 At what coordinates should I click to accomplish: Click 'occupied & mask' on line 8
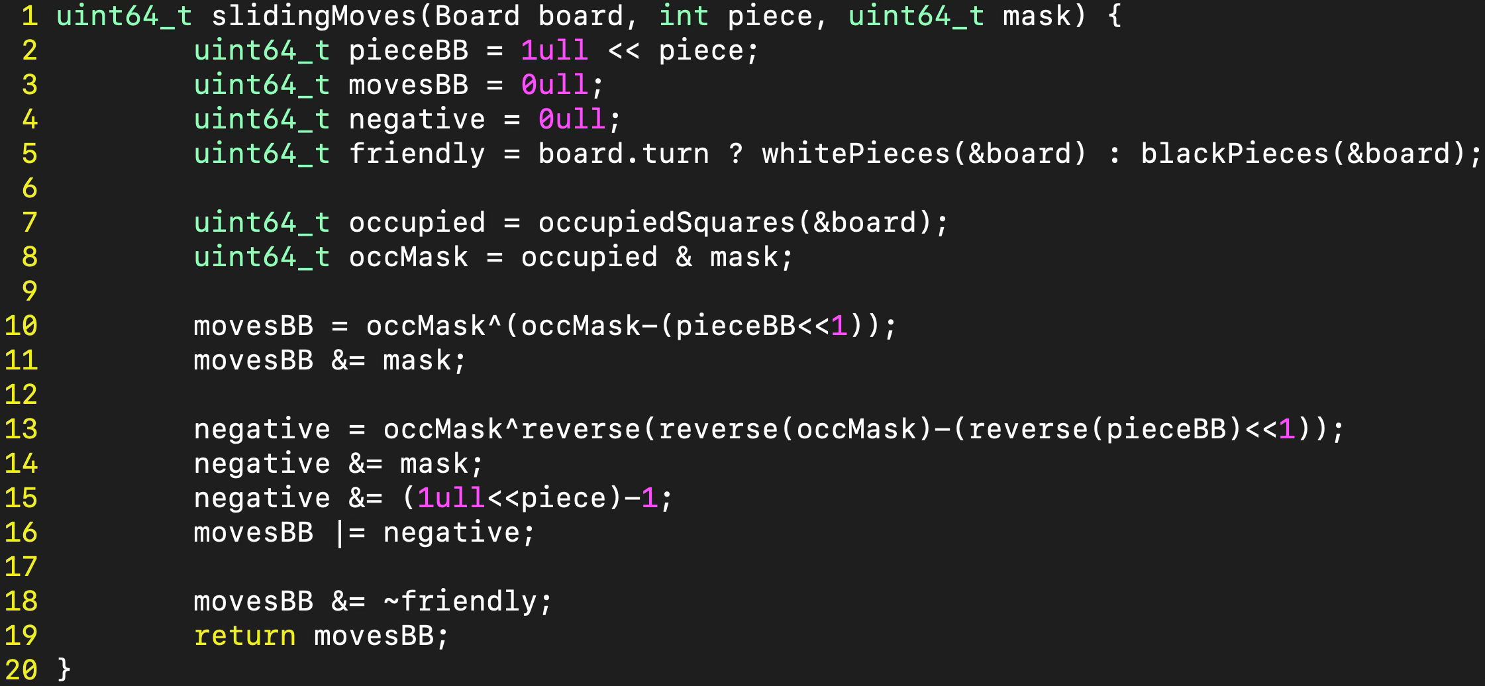[x=649, y=257]
